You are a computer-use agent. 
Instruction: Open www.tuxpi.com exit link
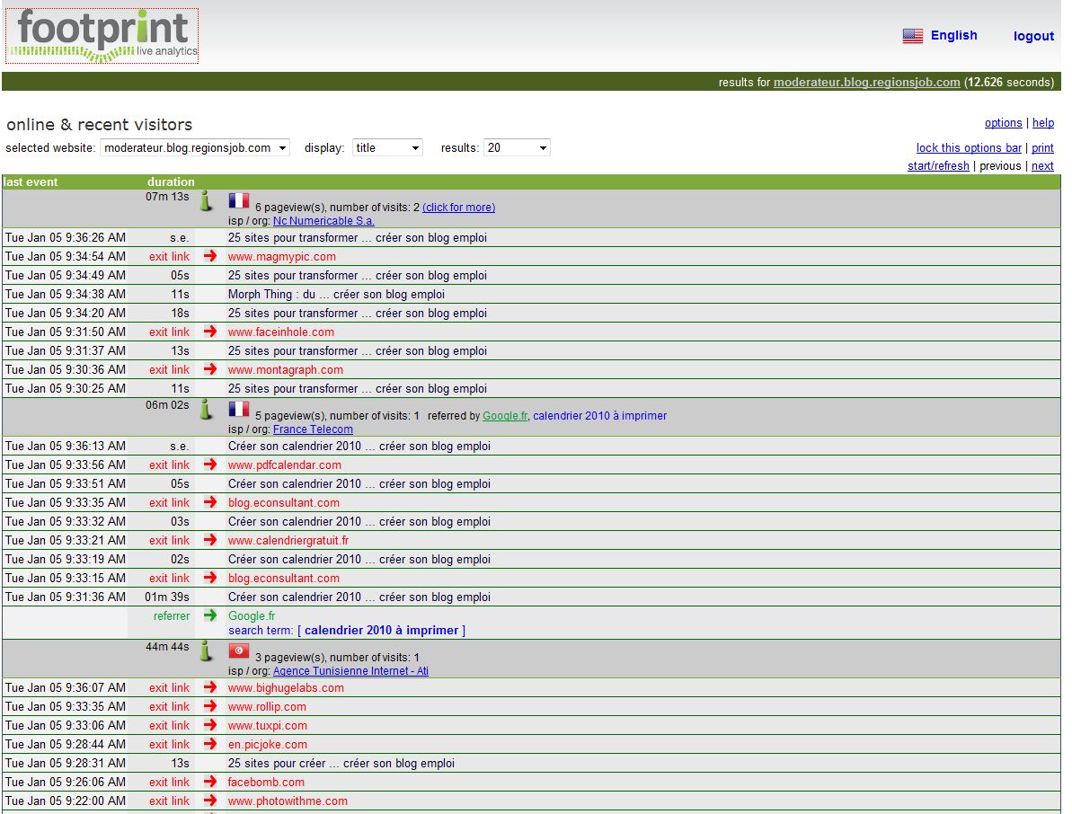pyautogui.click(x=267, y=726)
